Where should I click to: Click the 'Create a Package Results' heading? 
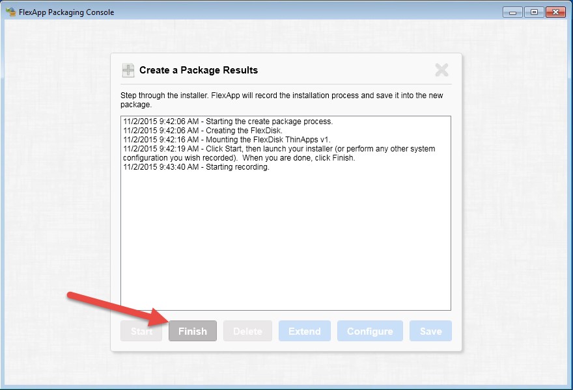199,70
